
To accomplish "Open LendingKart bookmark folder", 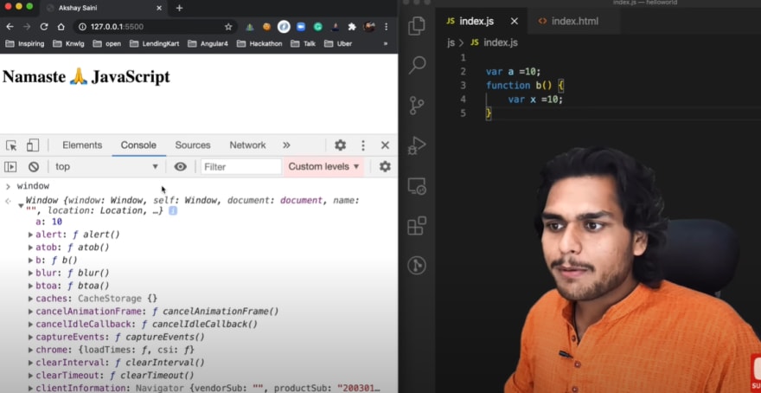I will pyautogui.click(x=155, y=44).
